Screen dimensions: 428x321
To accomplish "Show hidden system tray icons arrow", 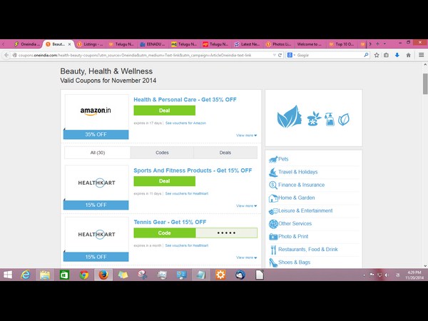I will pos(364,275).
